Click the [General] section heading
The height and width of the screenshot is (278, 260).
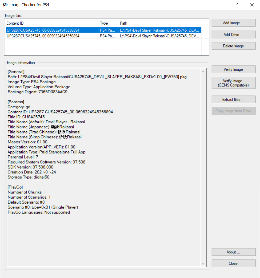pos(16,72)
